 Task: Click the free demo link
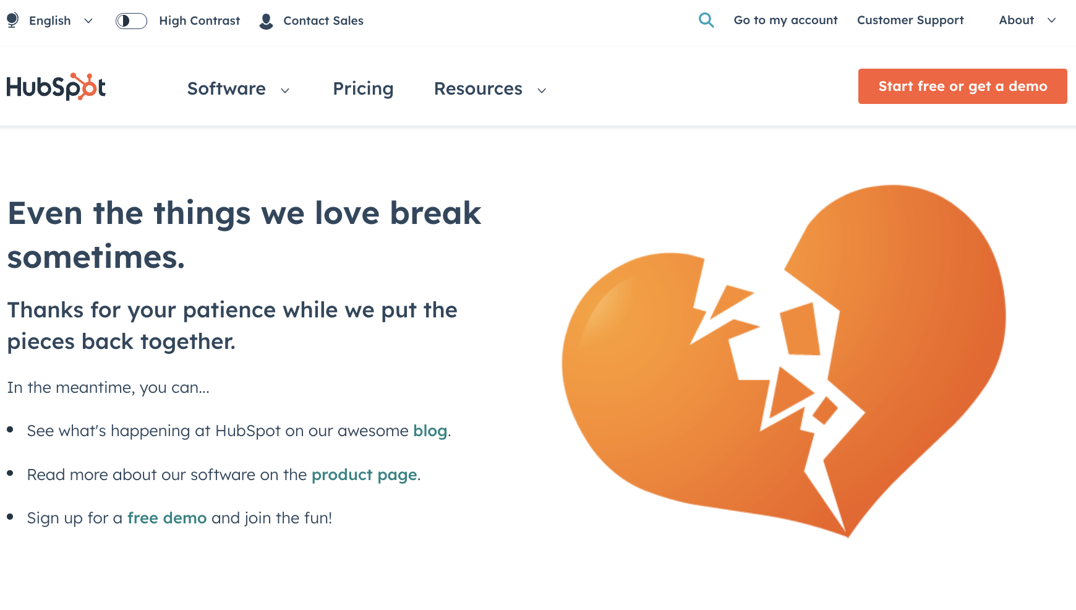pyautogui.click(x=167, y=518)
